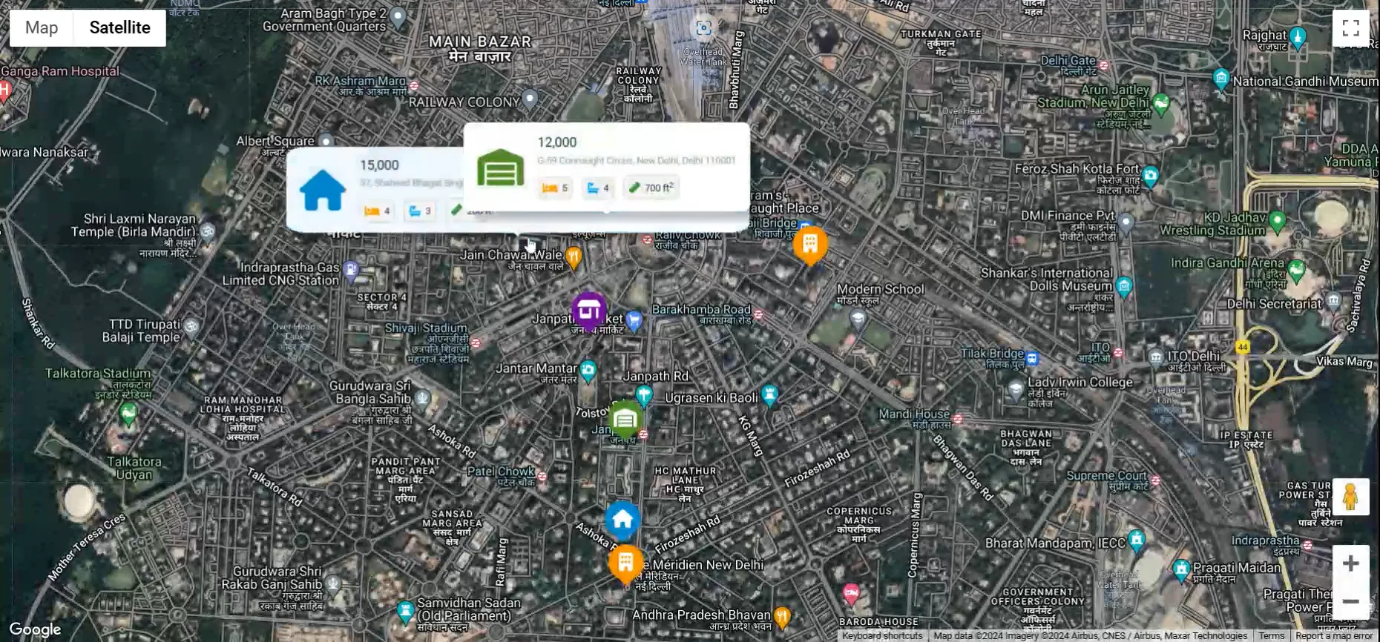
Task: Select the purple store marker at Janpath Market
Action: coord(588,311)
